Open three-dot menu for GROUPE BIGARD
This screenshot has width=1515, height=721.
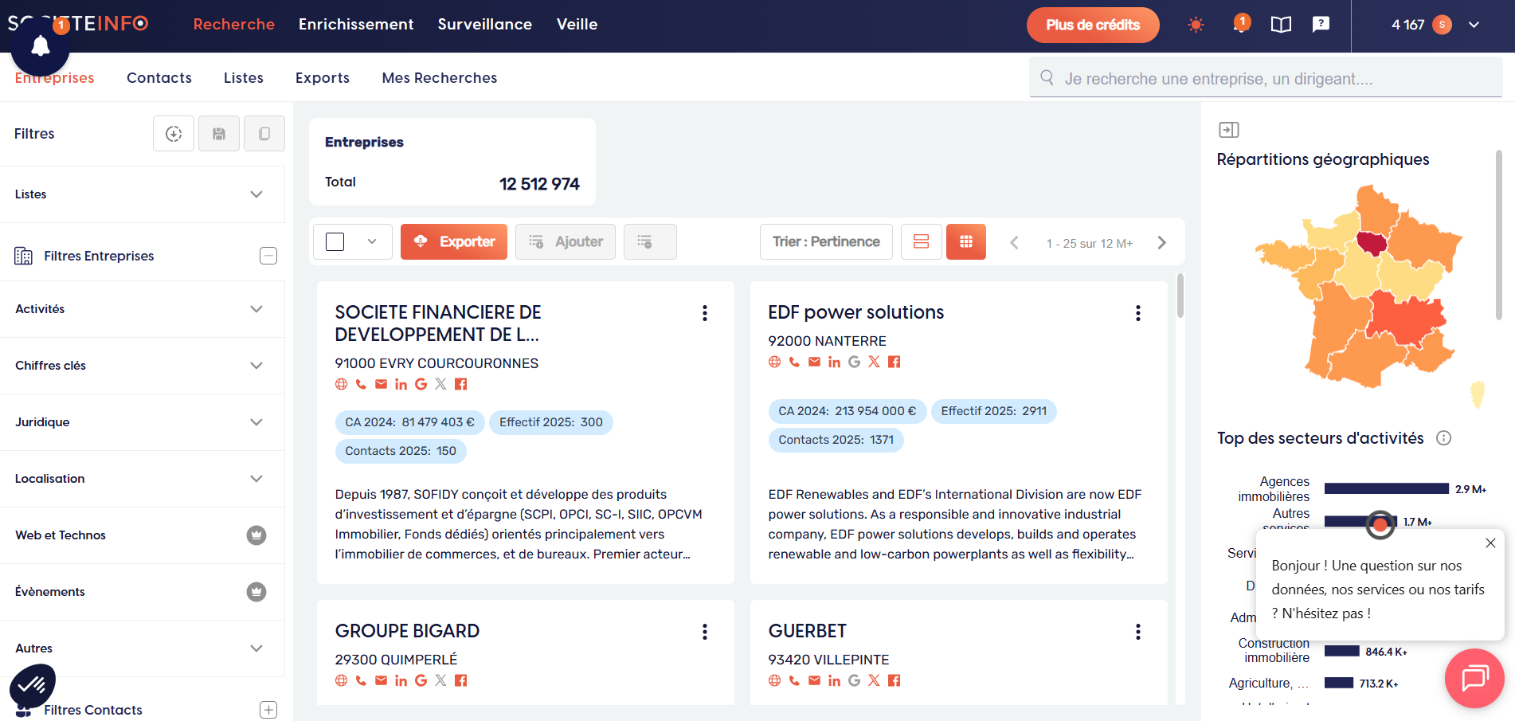(704, 632)
